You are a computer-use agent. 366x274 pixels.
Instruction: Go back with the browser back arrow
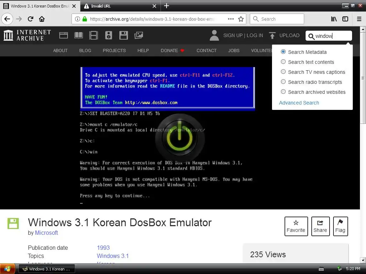pos(7,19)
